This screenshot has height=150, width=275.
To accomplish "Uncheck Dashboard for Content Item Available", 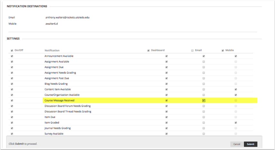I will coord(166,89).
